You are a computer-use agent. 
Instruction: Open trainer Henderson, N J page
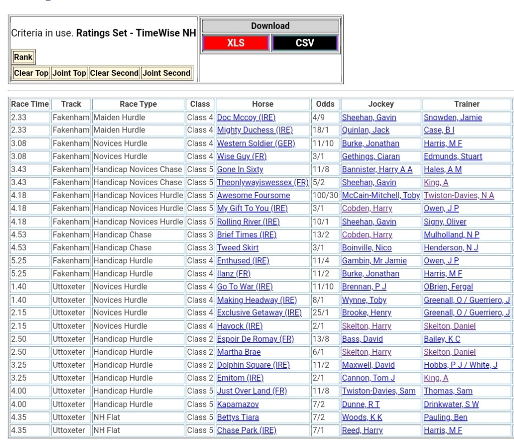coord(451,248)
